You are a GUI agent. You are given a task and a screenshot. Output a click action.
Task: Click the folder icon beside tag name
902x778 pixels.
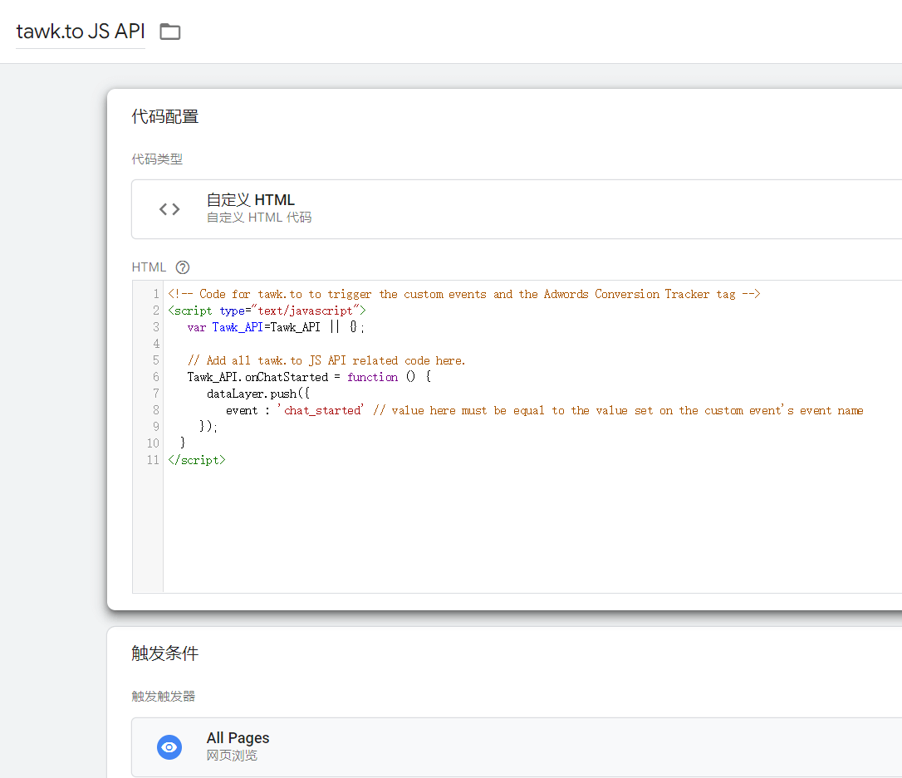tap(169, 32)
